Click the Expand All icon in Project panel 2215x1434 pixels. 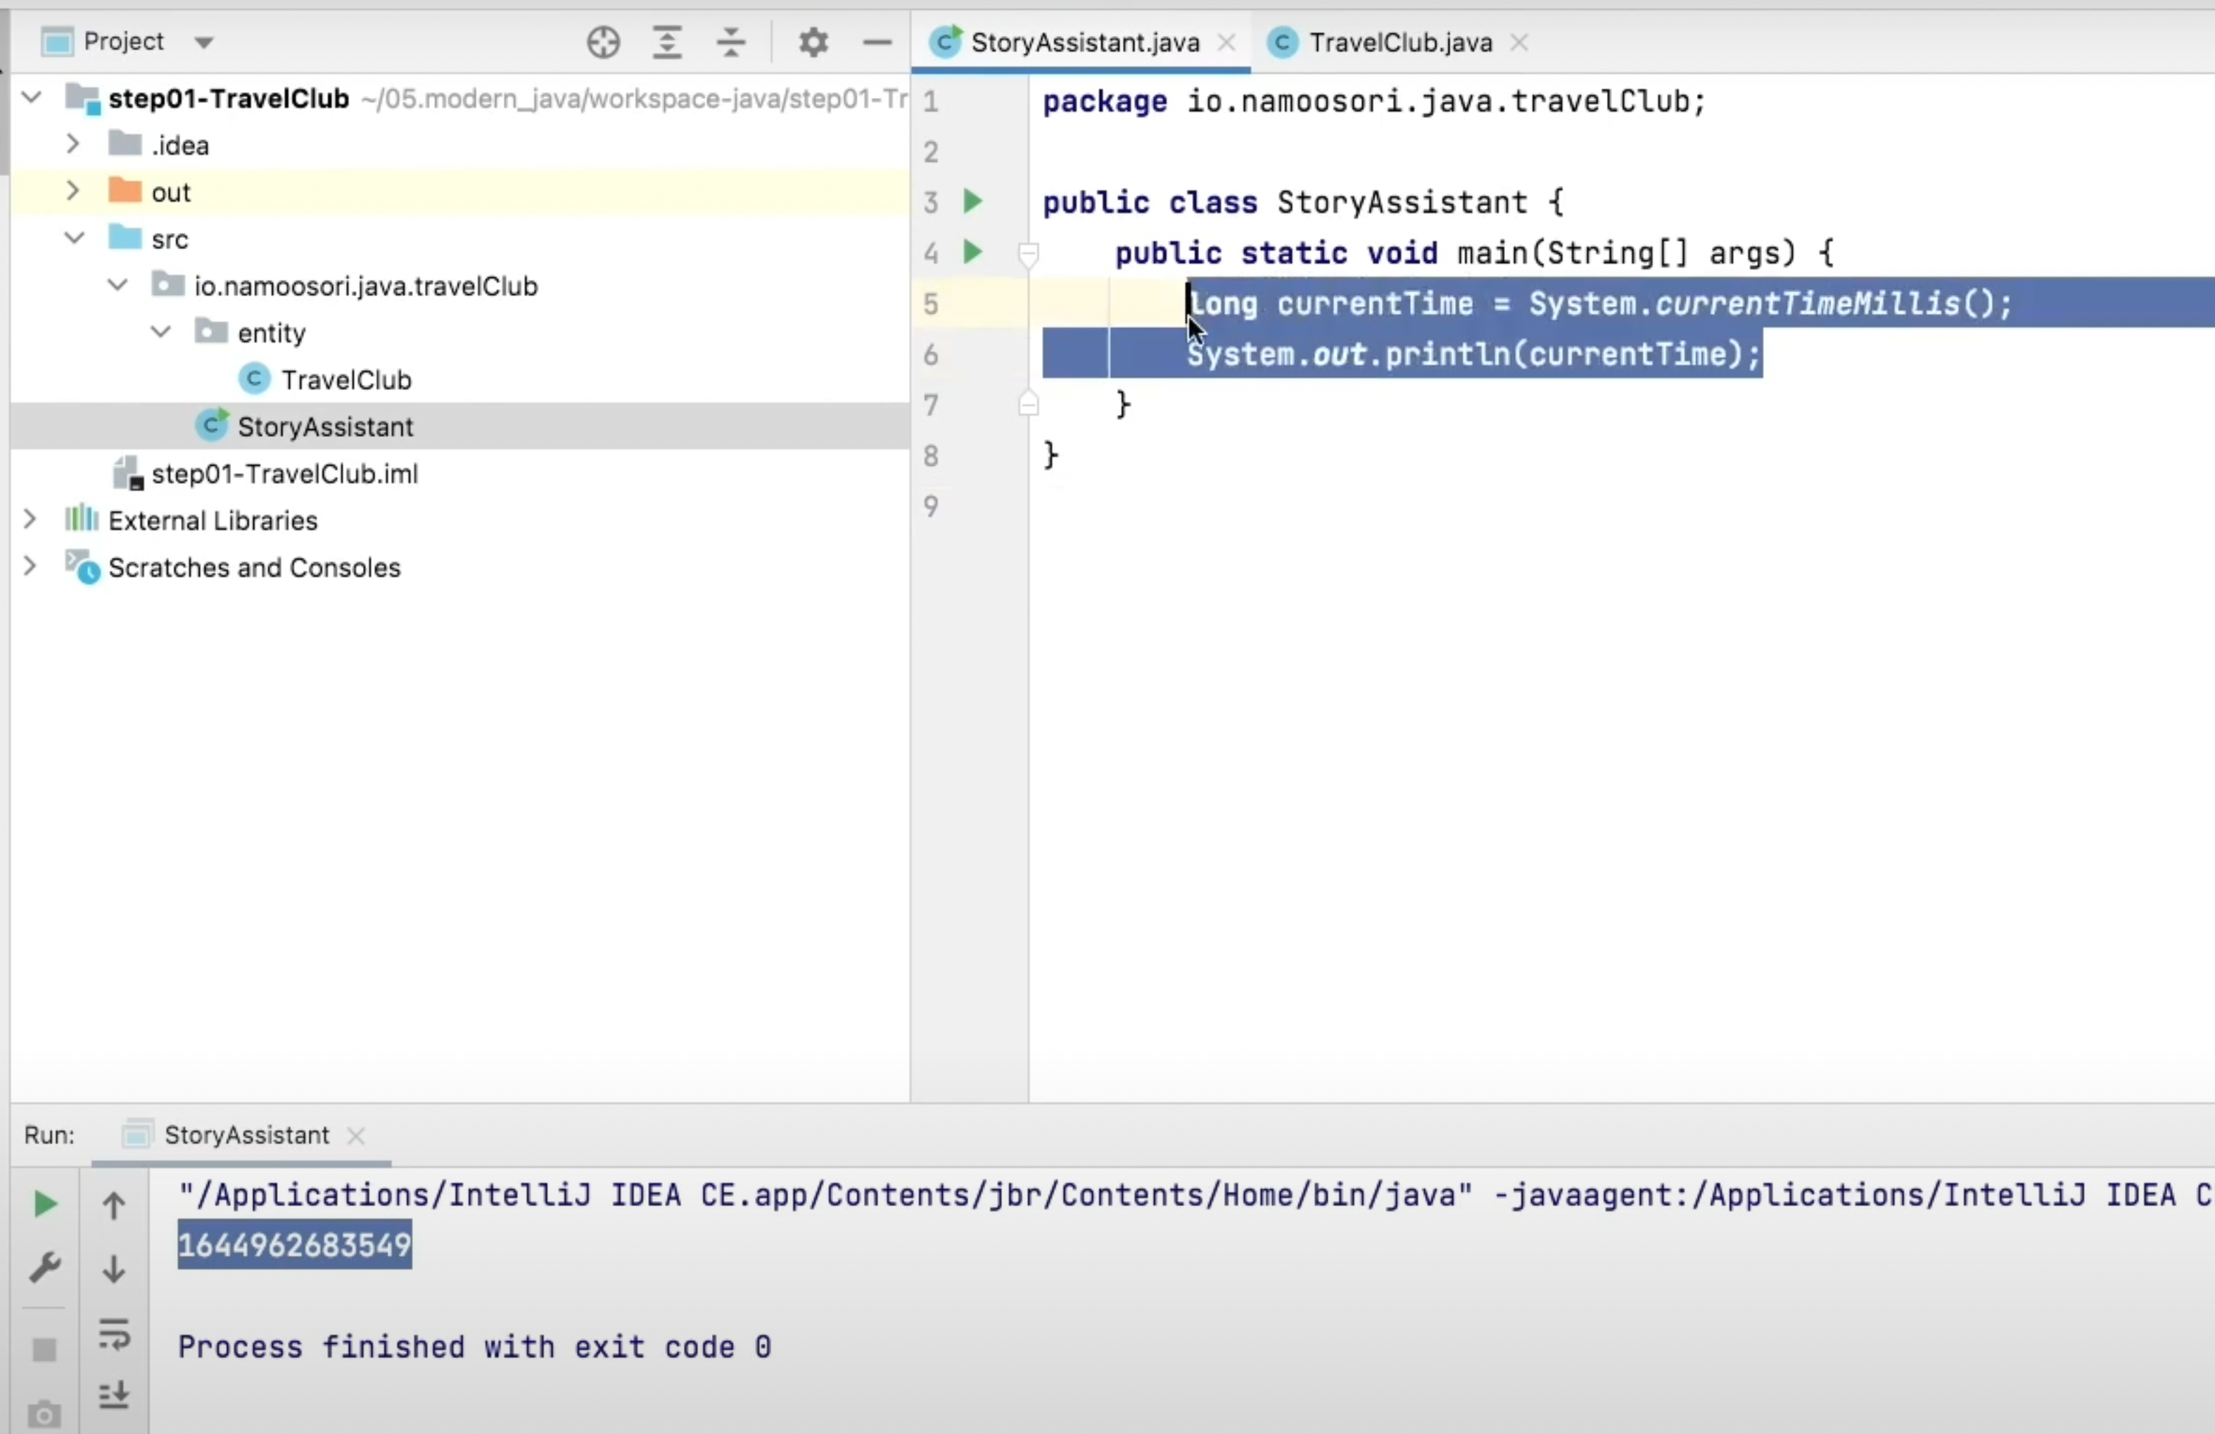click(666, 42)
